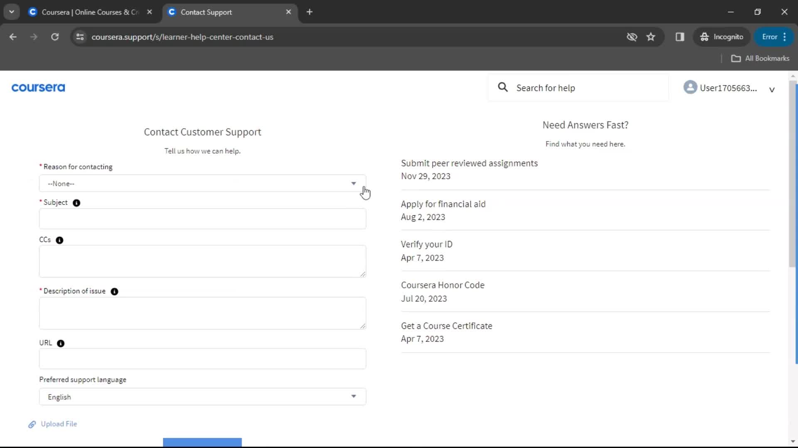Close the Coursera Online Courses tab
Image resolution: width=798 pixels, height=448 pixels.
point(150,12)
